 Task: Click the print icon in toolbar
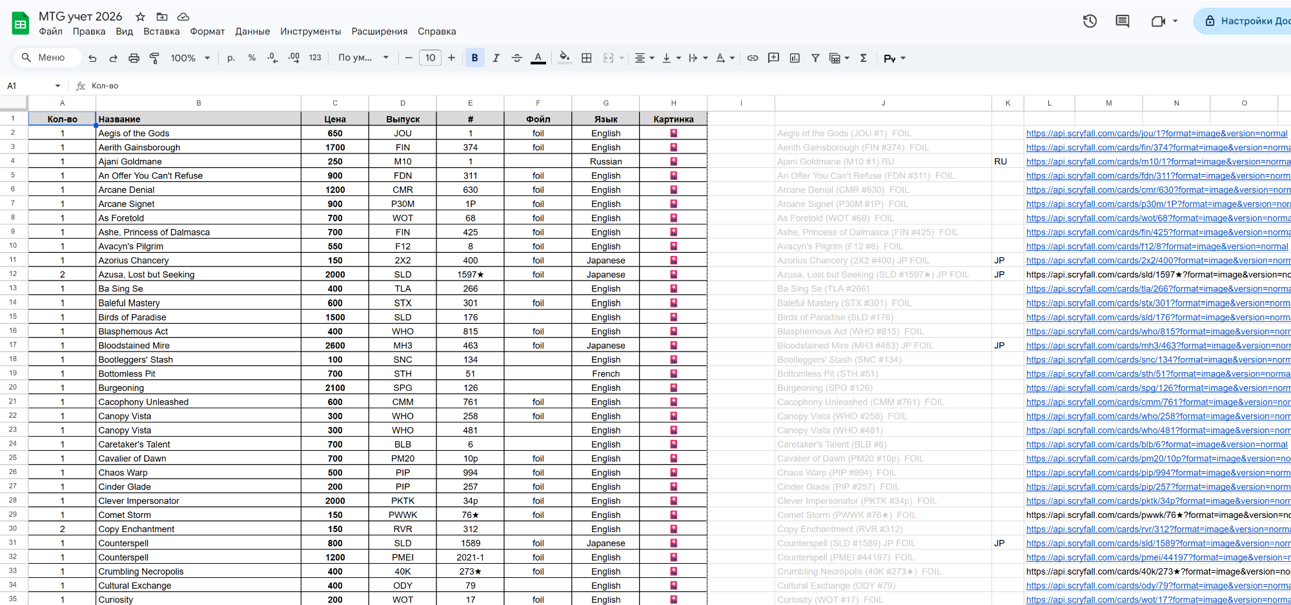coord(134,58)
